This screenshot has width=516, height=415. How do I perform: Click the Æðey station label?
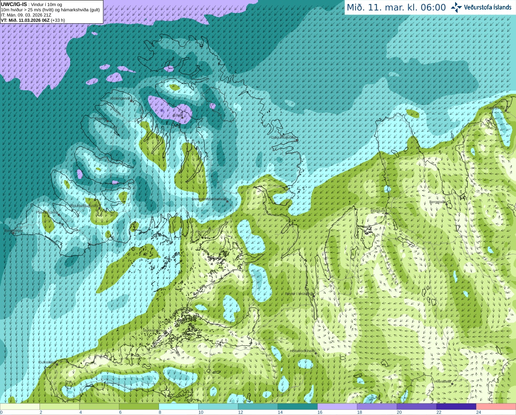(x=177, y=115)
